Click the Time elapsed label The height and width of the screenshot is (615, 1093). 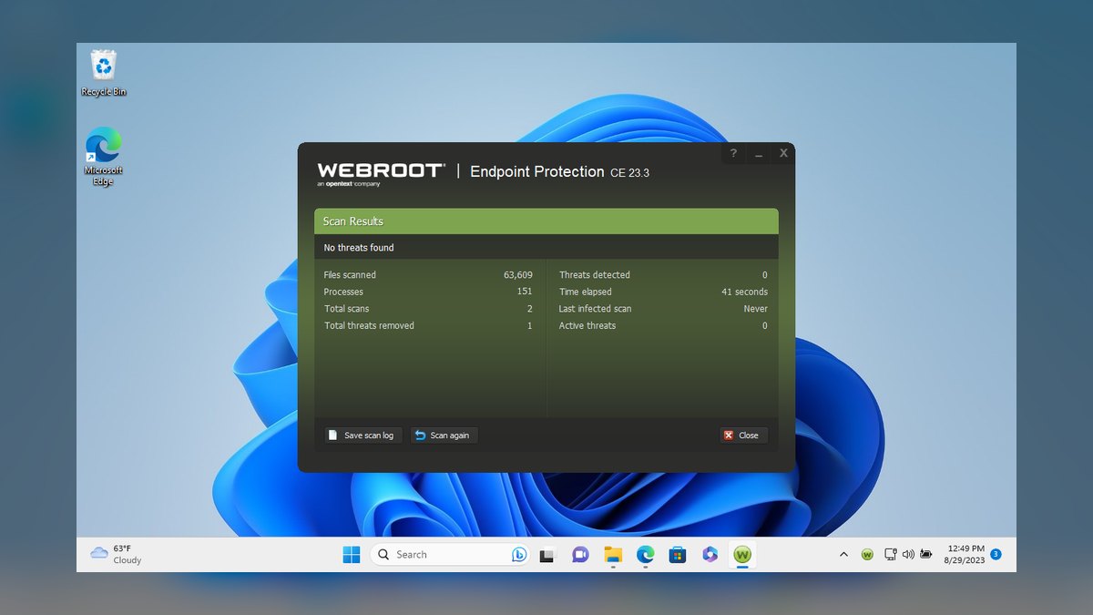[x=587, y=292]
